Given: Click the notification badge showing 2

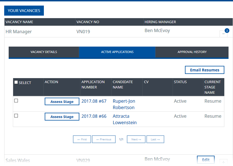Looking at the screenshot, I should (227, 30).
